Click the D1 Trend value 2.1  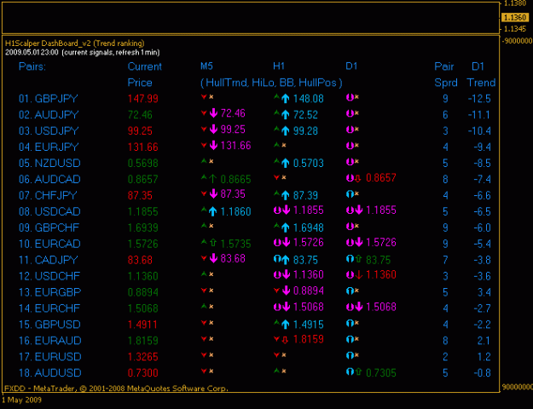484,341
